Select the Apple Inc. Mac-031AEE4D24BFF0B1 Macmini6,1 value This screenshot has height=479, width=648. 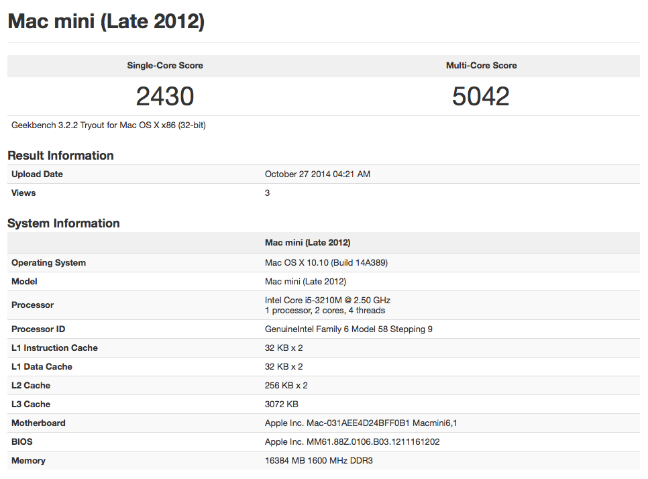[361, 423]
